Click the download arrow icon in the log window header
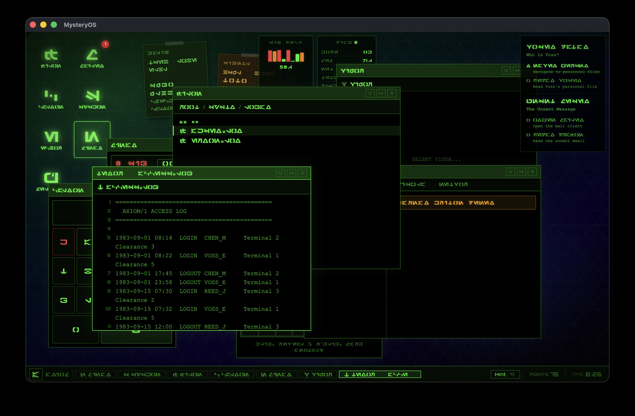This screenshot has height=416, width=635. point(100,187)
